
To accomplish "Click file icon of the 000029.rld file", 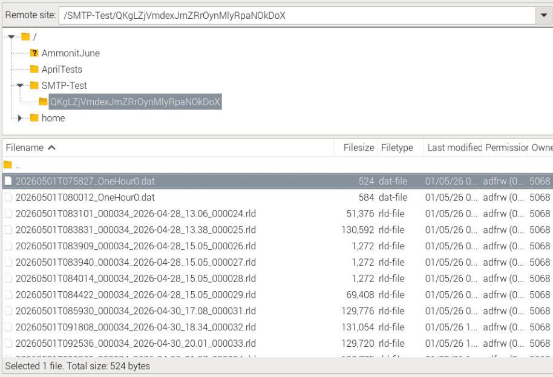I will point(8,295).
